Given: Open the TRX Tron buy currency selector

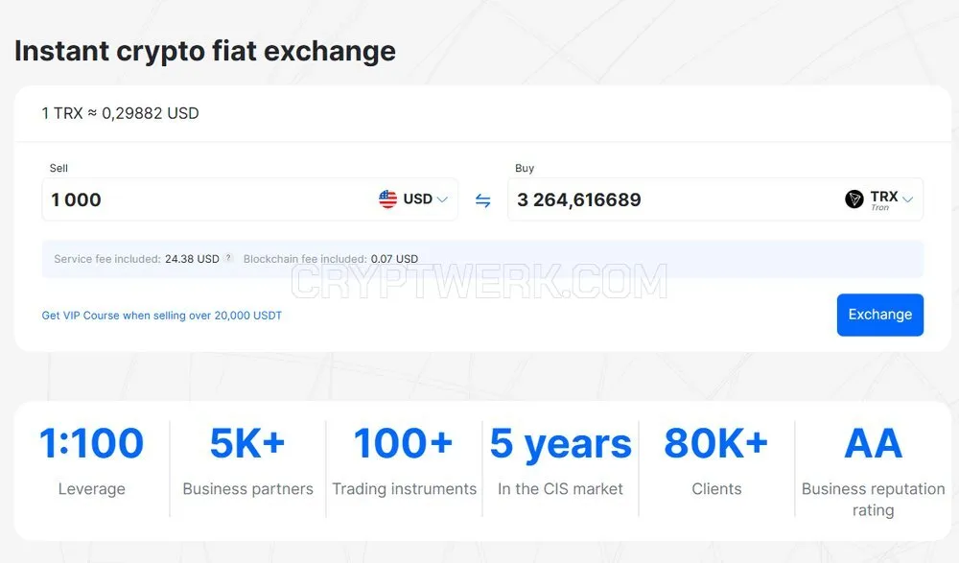Looking at the screenshot, I should (x=878, y=199).
